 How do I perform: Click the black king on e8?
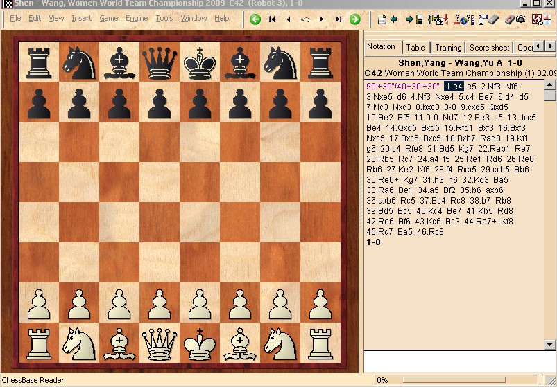click(200, 63)
